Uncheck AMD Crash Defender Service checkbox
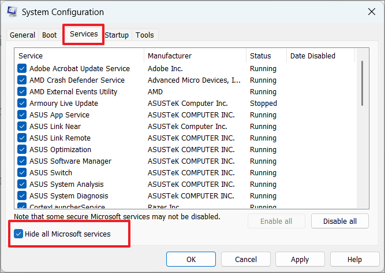385x273 pixels. click(22, 80)
